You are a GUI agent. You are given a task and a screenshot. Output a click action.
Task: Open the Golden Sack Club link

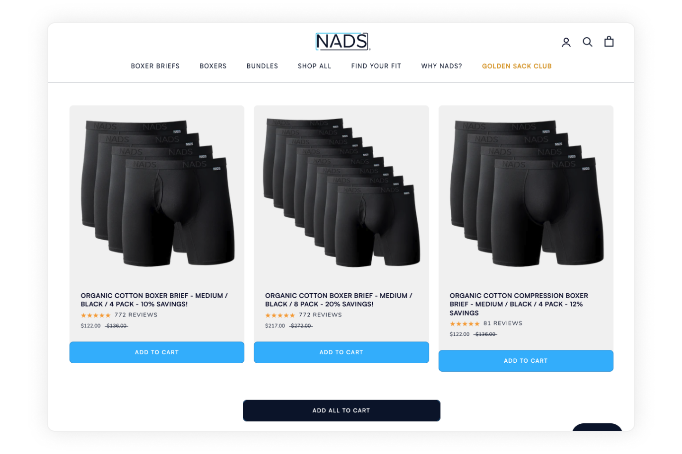tap(517, 66)
